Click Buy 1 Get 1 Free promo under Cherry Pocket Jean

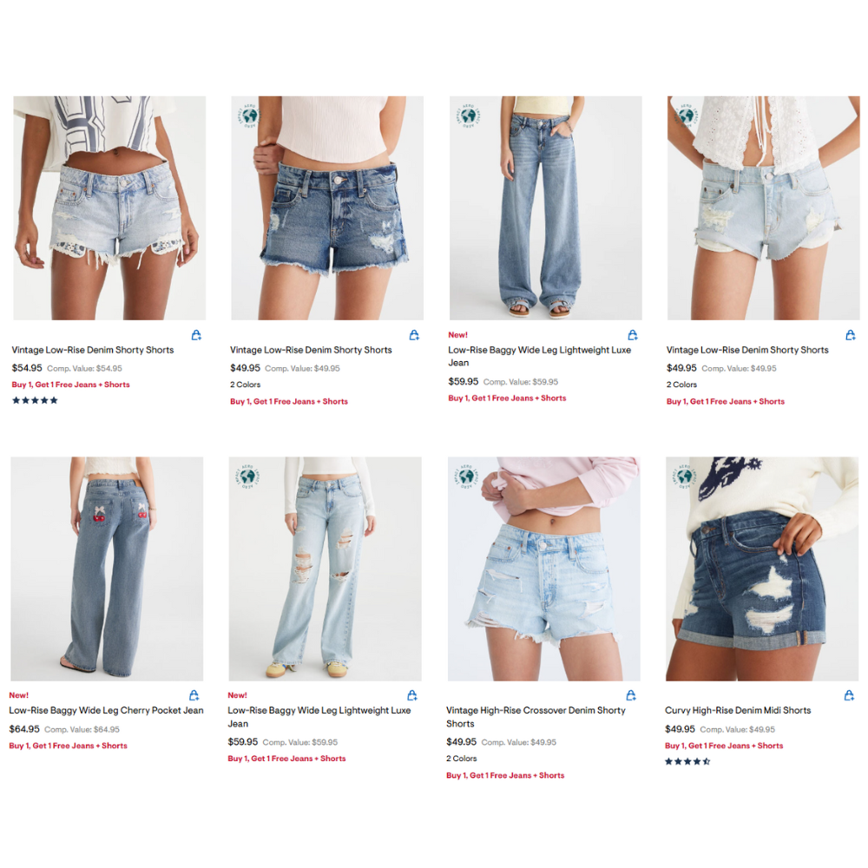[68, 746]
